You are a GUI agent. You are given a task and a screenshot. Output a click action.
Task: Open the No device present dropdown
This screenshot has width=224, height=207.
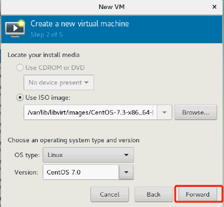[x=59, y=83]
